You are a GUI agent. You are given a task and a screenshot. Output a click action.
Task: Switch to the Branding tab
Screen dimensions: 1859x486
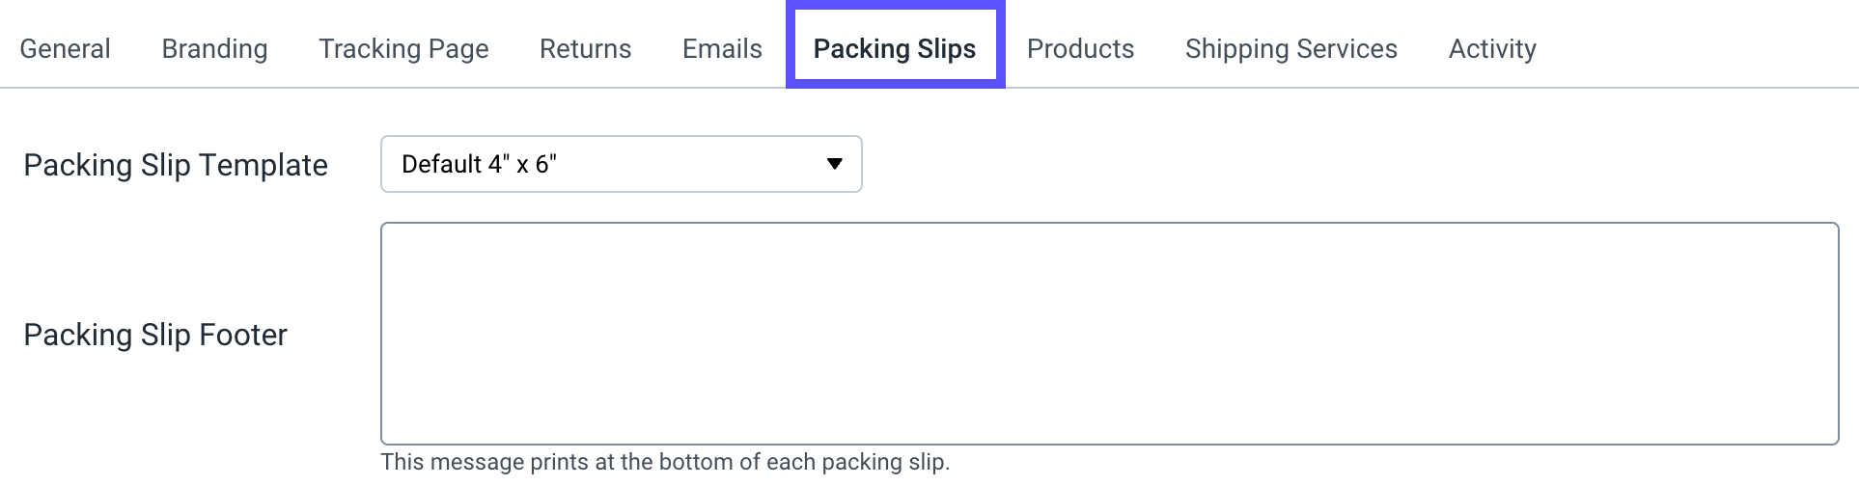(x=214, y=49)
